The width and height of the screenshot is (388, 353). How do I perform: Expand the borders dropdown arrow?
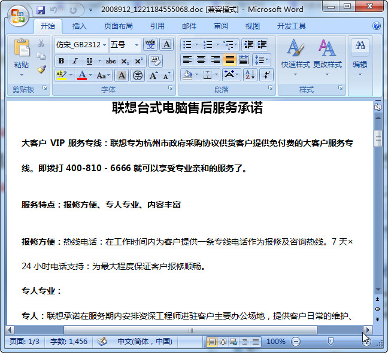tap(217, 74)
